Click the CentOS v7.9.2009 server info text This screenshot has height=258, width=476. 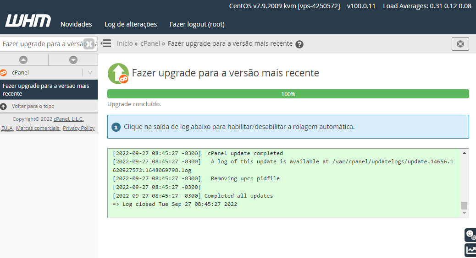point(284,6)
